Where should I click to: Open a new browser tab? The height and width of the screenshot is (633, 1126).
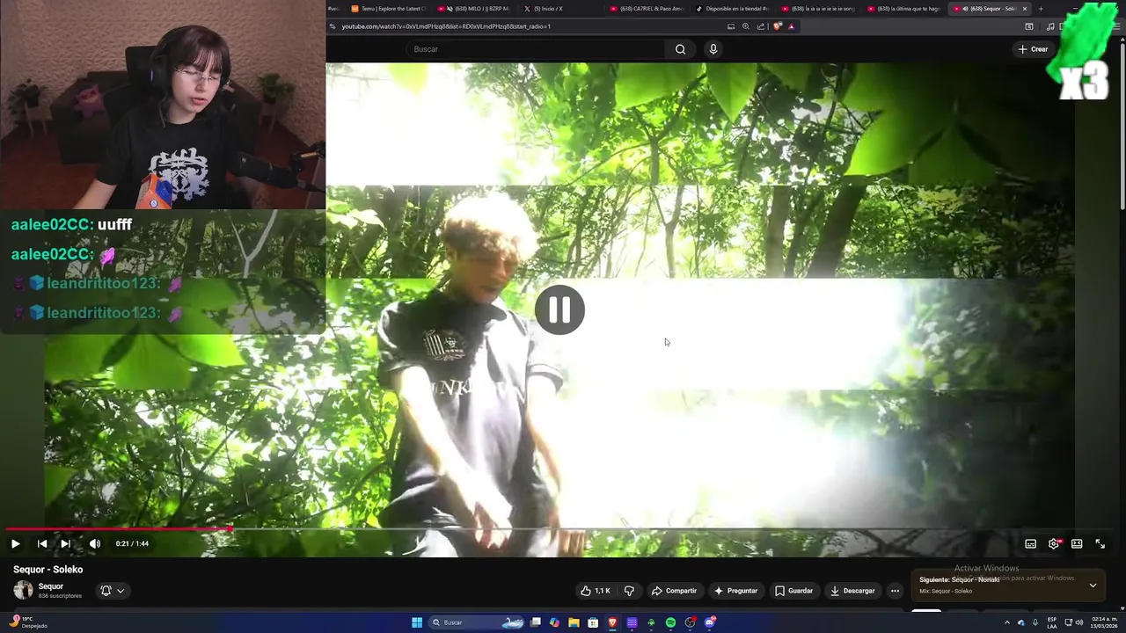pos(1041,9)
